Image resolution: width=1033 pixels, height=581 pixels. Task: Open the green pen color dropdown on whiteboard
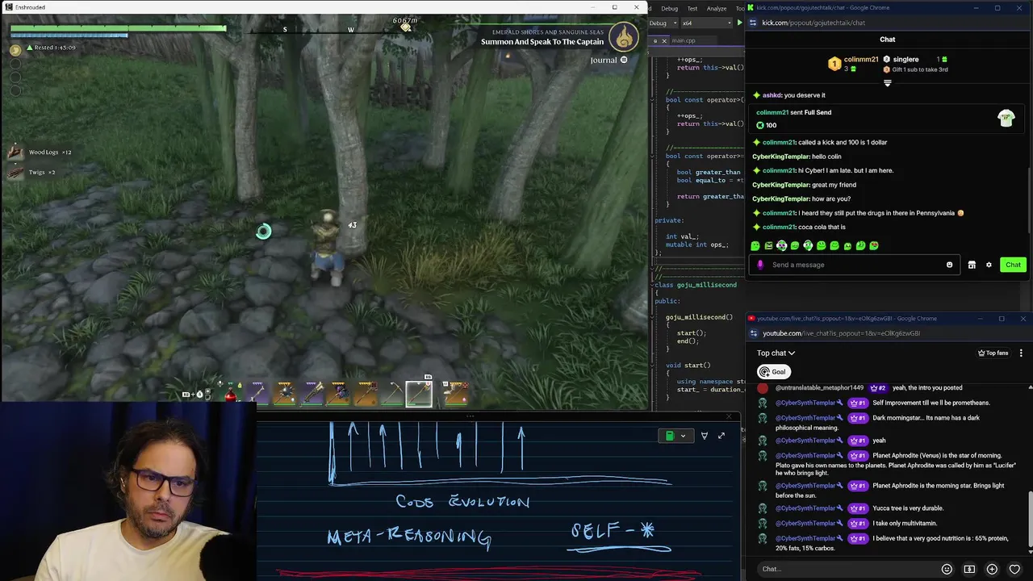point(675,436)
